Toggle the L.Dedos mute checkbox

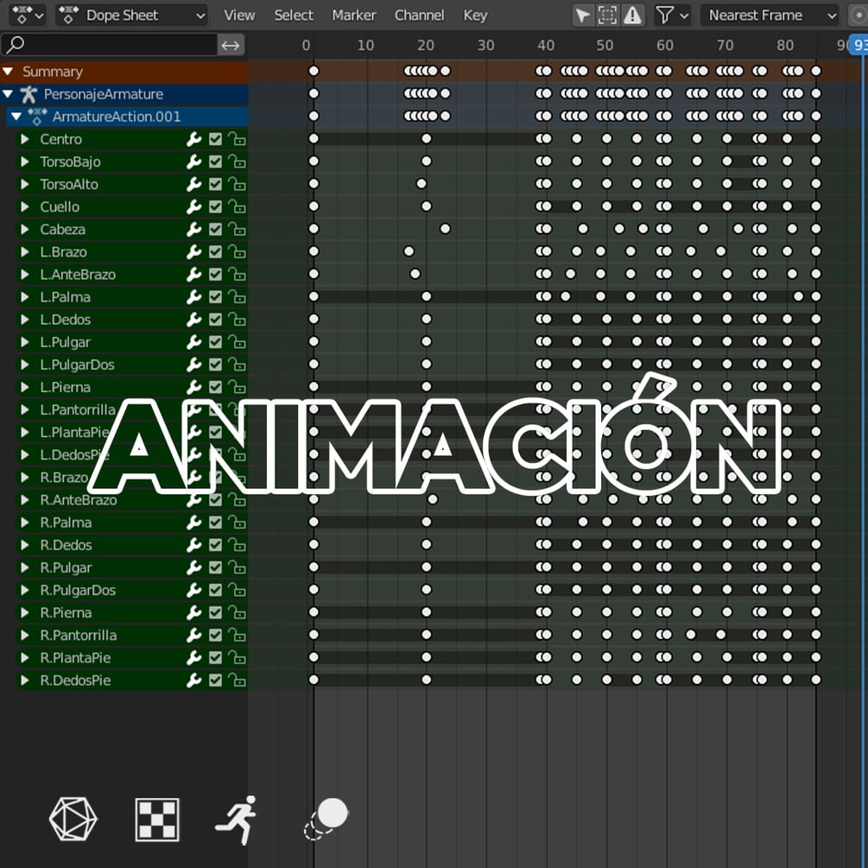click(215, 320)
